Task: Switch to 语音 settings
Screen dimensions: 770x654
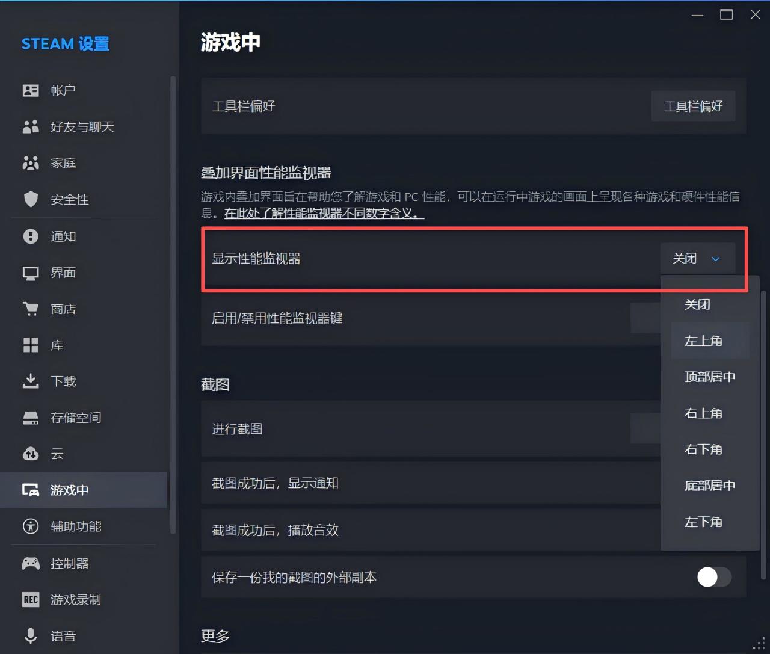Action: 84,635
